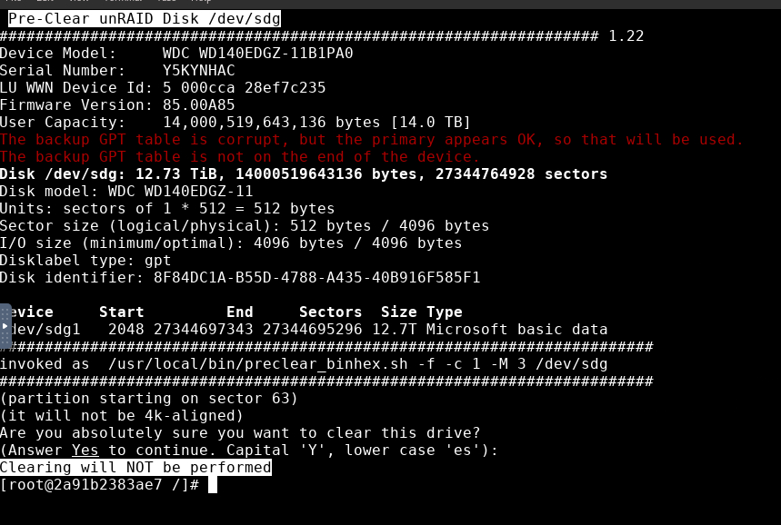Click the bold Disk /dev/sdg 12.73 TiB line
Image resolution: width=781 pixels, height=525 pixels.
tap(304, 174)
